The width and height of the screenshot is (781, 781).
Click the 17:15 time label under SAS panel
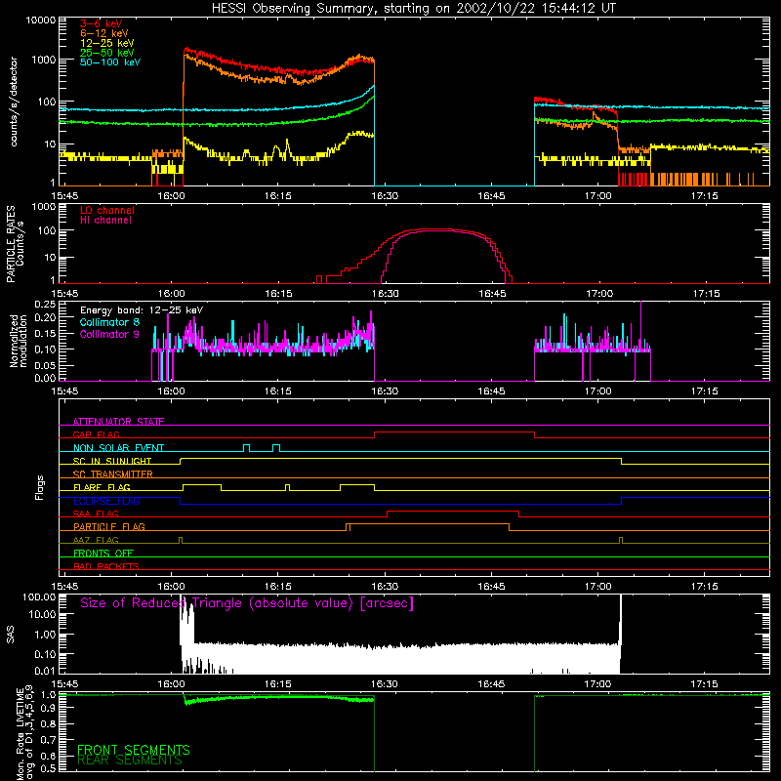point(705,684)
